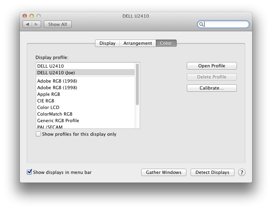The height and width of the screenshot is (210, 272).
Task: Pick the ColorMatch RGB profile
Action: (85, 114)
